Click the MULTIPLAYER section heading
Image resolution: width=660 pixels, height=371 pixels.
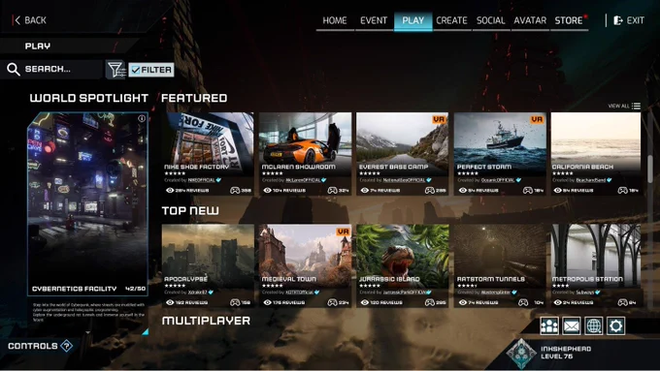(206, 321)
